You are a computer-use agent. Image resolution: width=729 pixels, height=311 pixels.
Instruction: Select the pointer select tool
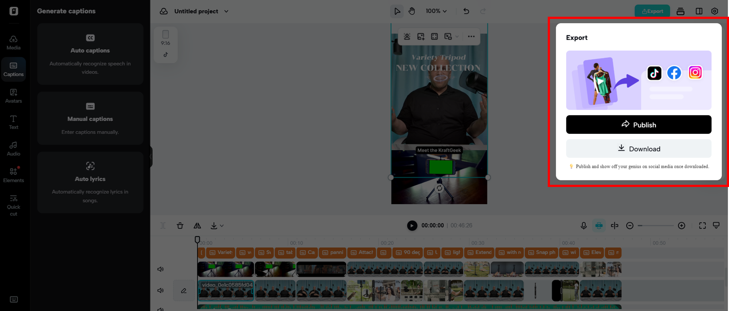[x=397, y=11]
